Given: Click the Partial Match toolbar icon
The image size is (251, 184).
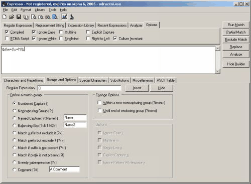Looking at the screenshot, I should pyautogui.click(x=41, y=17).
